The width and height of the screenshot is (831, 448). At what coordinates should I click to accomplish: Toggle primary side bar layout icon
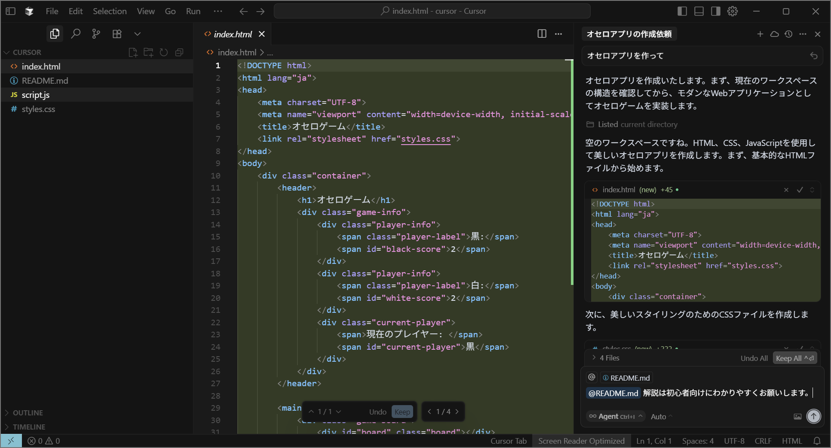pyautogui.click(x=682, y=11)
